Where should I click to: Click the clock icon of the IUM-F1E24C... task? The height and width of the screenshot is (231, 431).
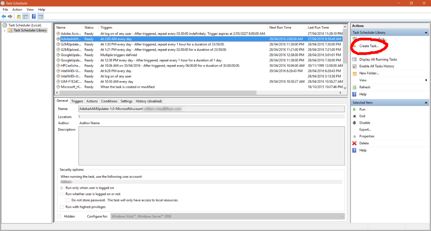click(58, 82)
